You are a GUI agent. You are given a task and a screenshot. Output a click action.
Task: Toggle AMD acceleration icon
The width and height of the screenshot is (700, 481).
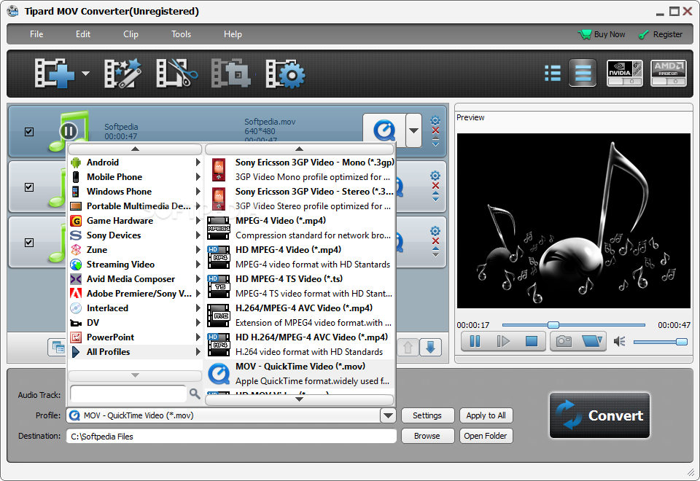point(669,73)
